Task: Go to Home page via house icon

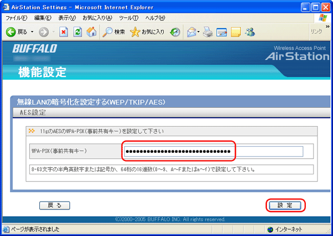Action: click(92, 32)
